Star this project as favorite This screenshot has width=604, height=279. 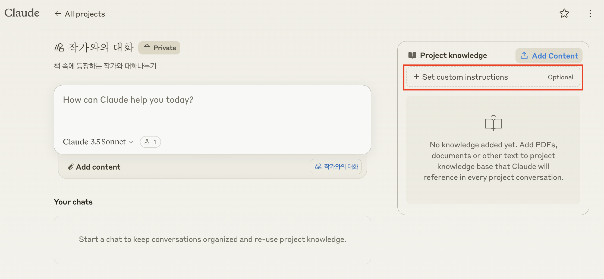[x=564, y=14]
